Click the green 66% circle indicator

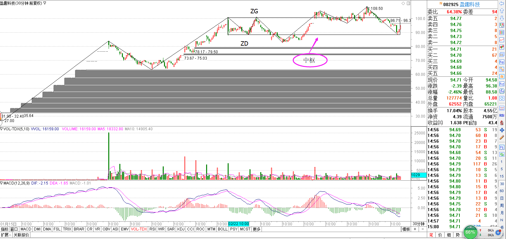pyautogui.click(x=470, y=232)
